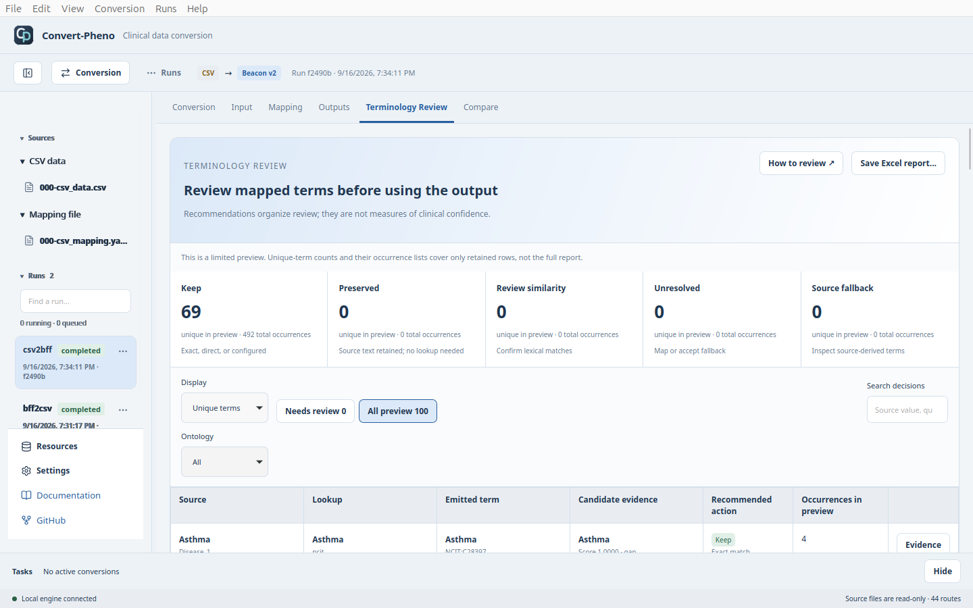The width and height of the screenshot is (973, 608).
Task: Select the Terminology Review tab
Action: click(x=407, y=107)
